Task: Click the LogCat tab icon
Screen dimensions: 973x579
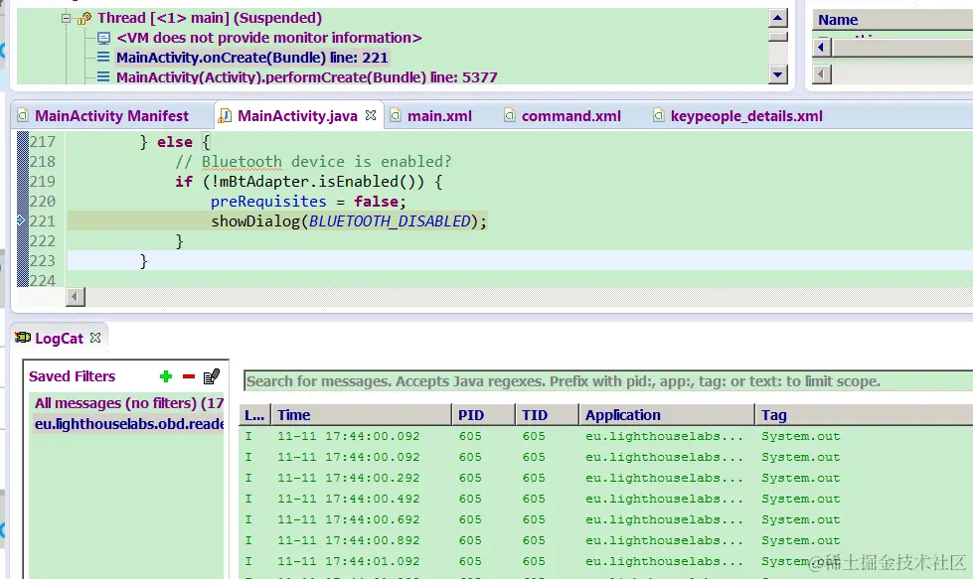Action: (23, 338)
